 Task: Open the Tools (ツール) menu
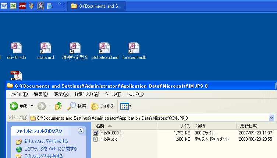tap(113, 94)
